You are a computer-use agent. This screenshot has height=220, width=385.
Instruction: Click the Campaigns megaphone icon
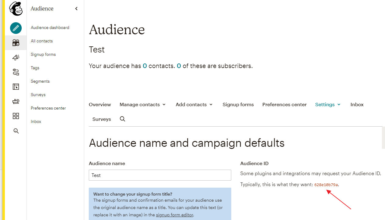[x=16, y=57]
